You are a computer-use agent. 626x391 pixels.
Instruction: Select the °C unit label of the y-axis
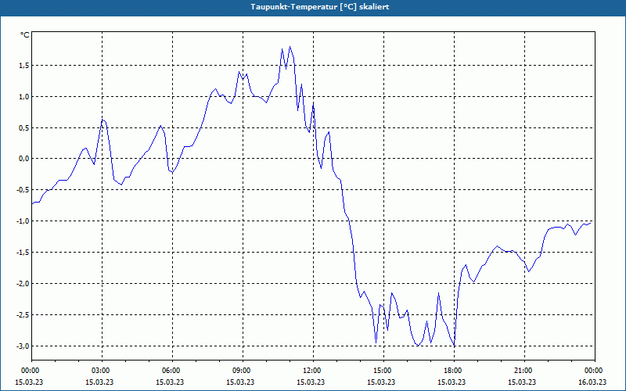tap(24, 35)
